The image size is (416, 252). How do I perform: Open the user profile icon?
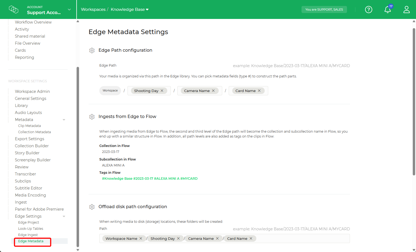click(x=406, y=9)
